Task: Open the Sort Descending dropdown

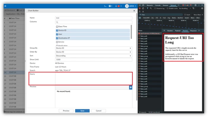Action: [93, 56]
